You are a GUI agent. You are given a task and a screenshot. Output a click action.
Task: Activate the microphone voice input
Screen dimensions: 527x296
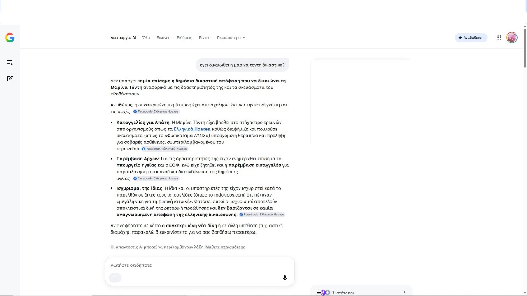coord(284,278)
